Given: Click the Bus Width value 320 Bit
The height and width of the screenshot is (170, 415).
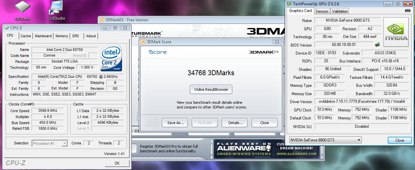Looking at the screenshot, I should tap(391, 85).
